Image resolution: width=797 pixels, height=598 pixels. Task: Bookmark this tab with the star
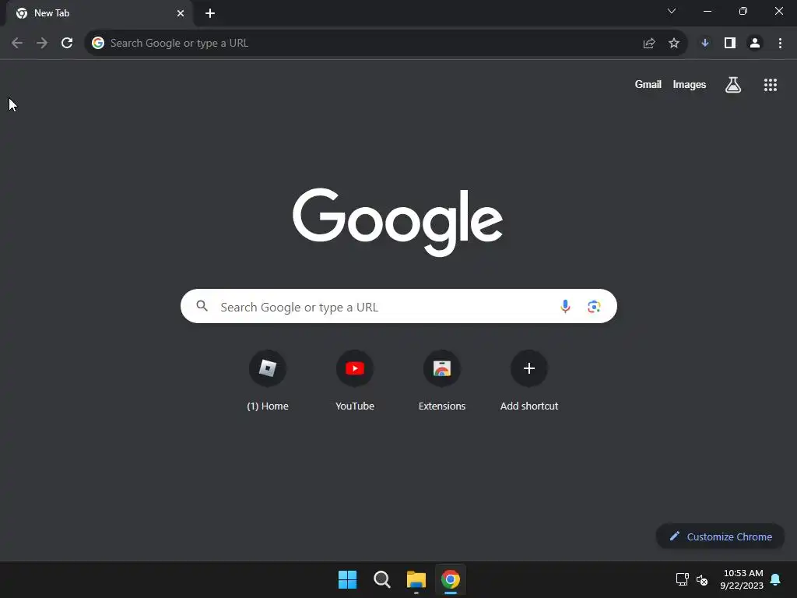point(674,44)
